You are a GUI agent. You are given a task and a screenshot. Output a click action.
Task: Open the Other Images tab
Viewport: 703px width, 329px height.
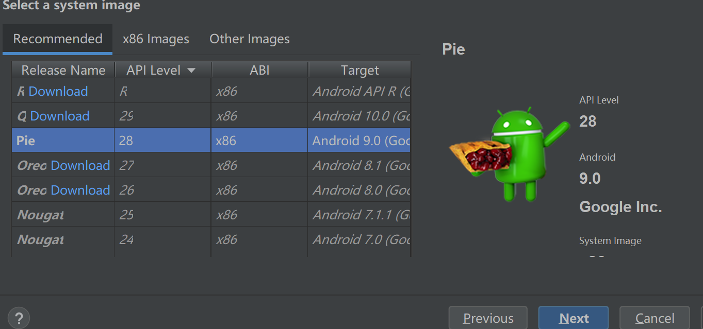(250, 39)
